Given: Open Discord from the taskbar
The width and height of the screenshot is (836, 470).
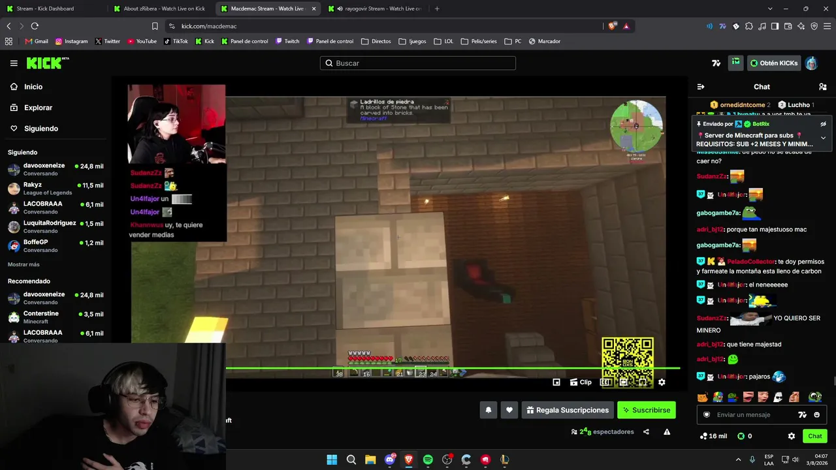Looking at the screenshot, I should tap(390, 460).
